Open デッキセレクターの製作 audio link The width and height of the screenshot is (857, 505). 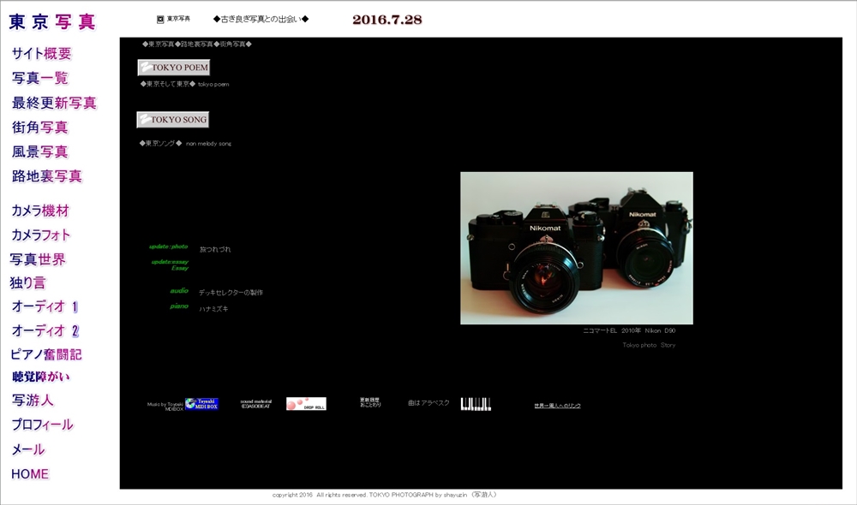point(231,293)
